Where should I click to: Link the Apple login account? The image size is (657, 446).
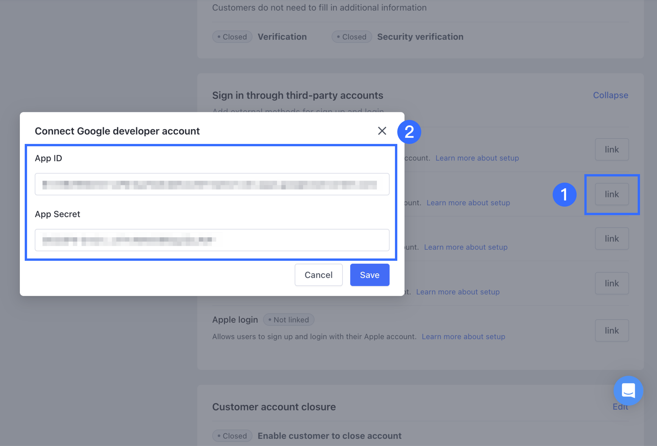tap(611, 330)
